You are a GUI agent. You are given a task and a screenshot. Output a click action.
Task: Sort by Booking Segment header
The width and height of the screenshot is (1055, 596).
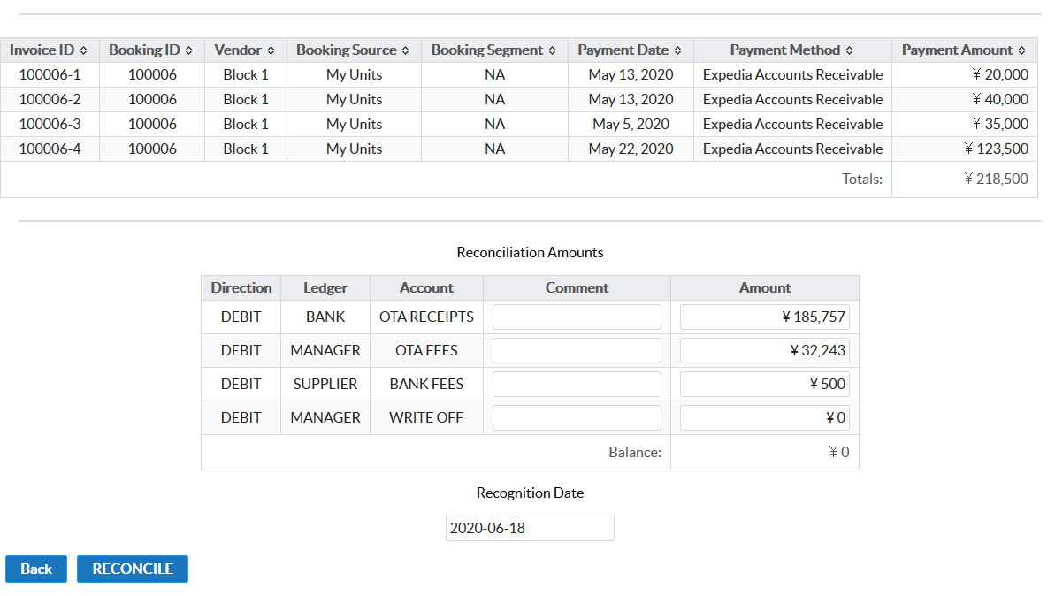pyautogui.click(x=493, y=50)
